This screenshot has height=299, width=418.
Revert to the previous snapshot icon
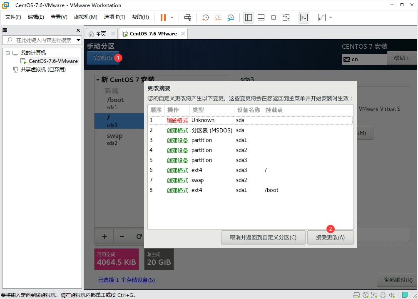tap(218, 17)
